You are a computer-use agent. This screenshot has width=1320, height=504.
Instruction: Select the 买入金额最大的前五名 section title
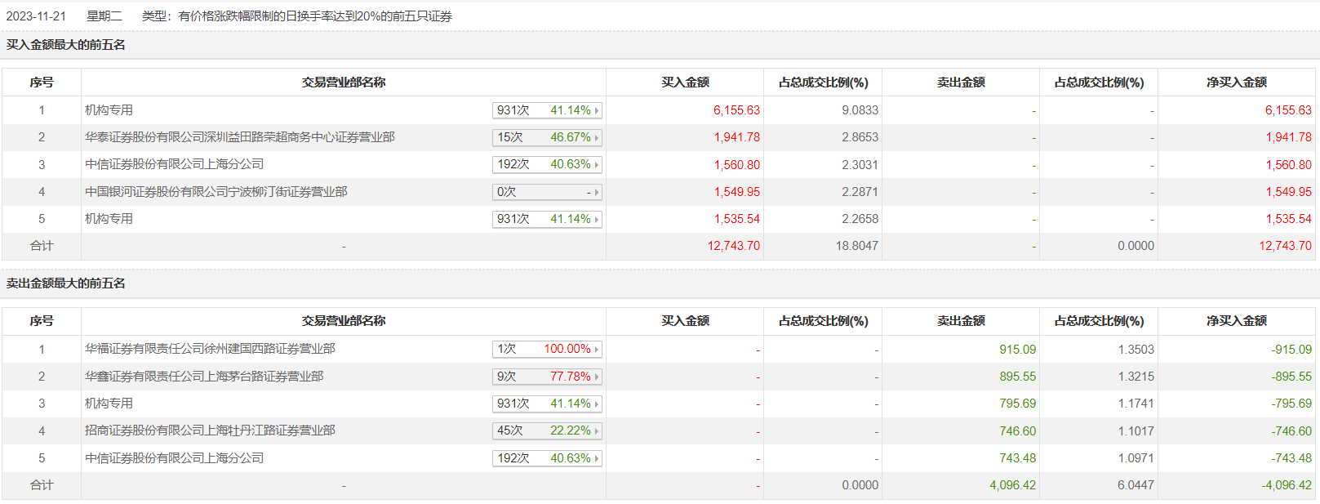coord(66,45)
